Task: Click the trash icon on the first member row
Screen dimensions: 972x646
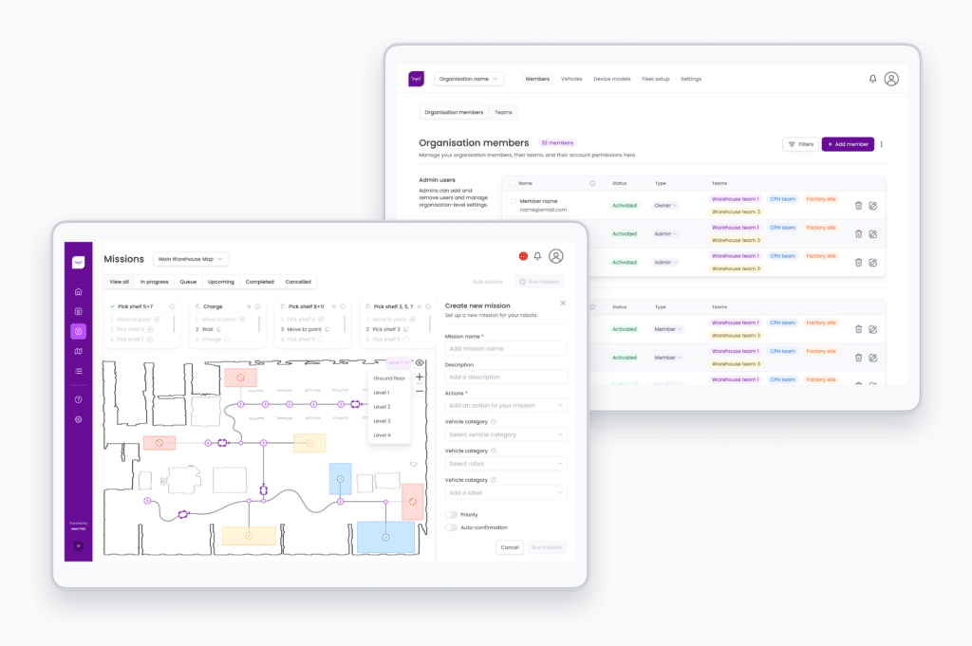Action: (859, 206)
